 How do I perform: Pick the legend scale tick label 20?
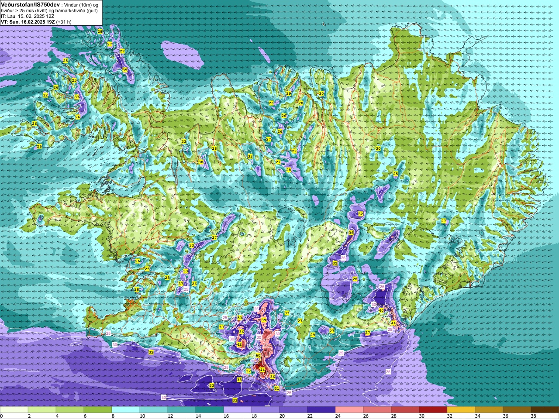pos(282,416)
